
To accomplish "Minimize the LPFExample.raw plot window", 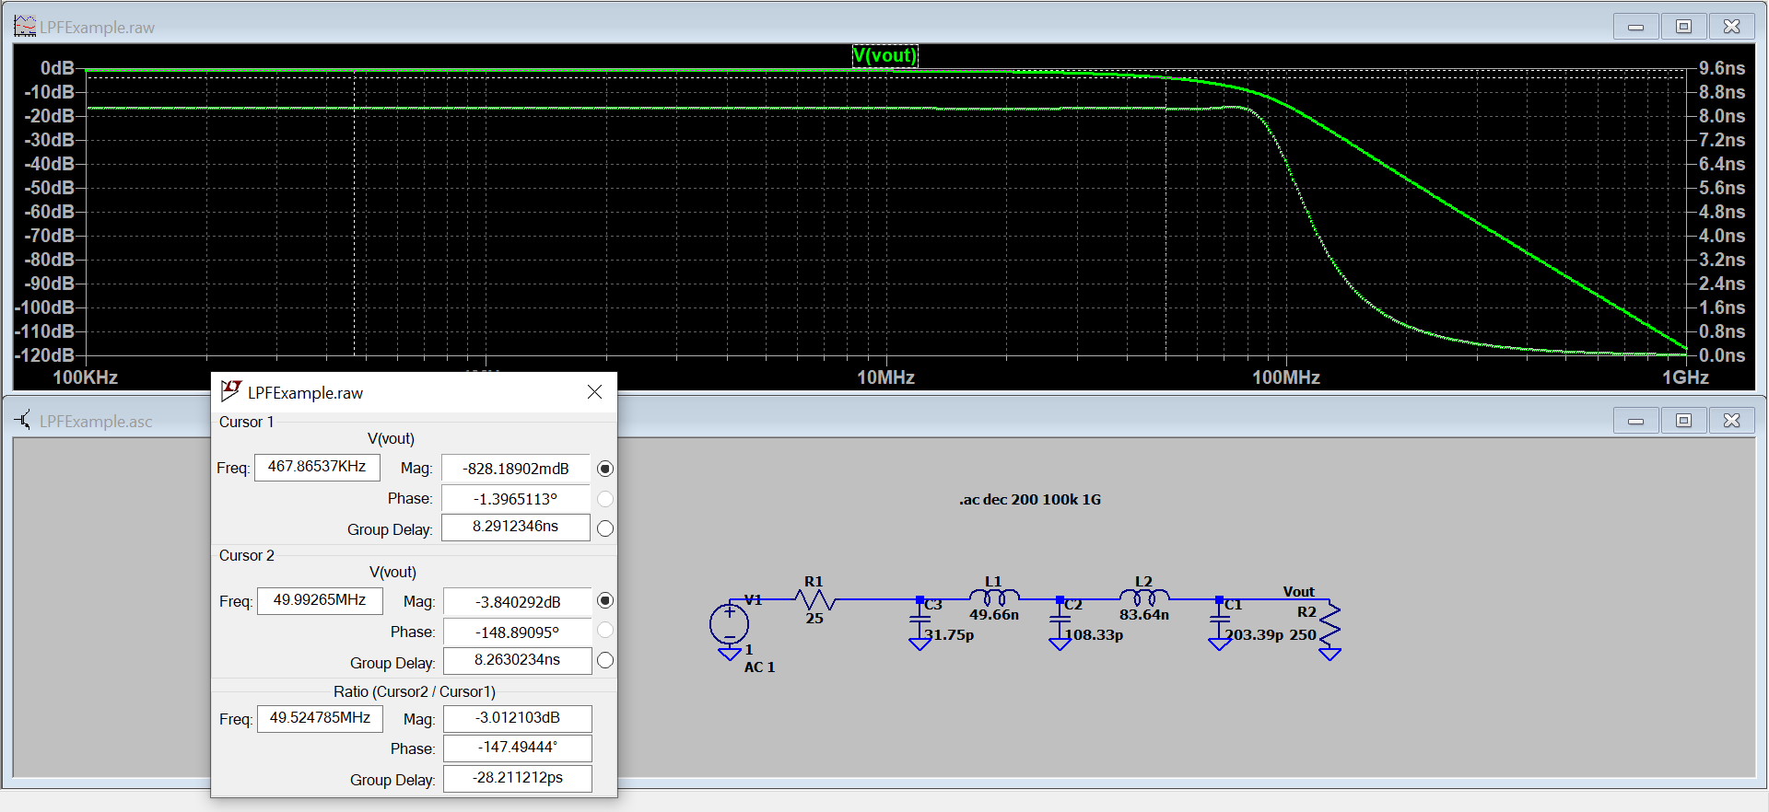I will [1636, 27].
